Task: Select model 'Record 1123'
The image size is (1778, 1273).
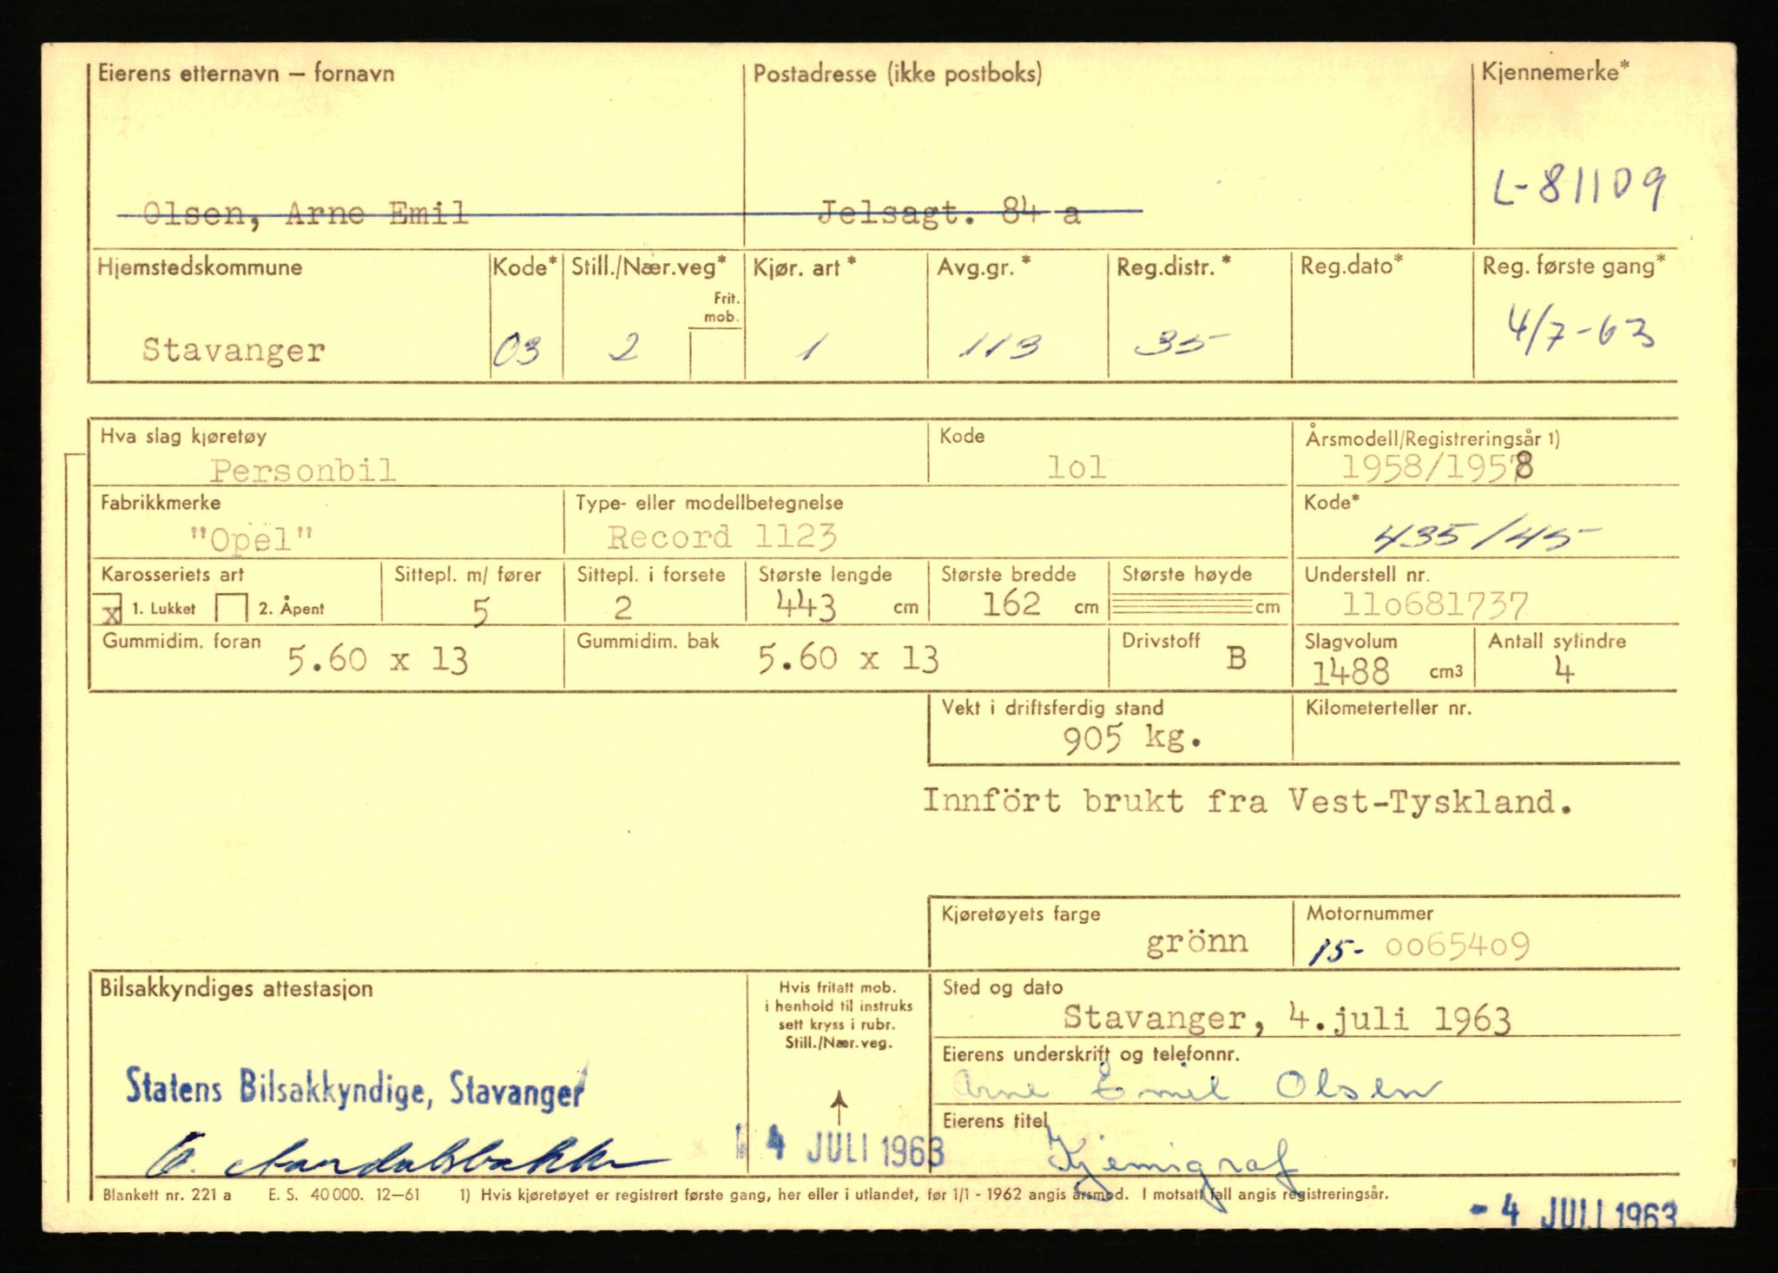Action: pos(721,538)
